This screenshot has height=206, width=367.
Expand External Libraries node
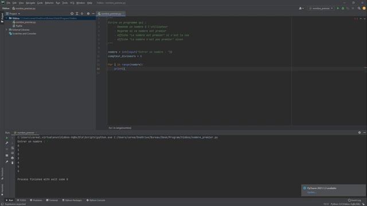(6, 30)
